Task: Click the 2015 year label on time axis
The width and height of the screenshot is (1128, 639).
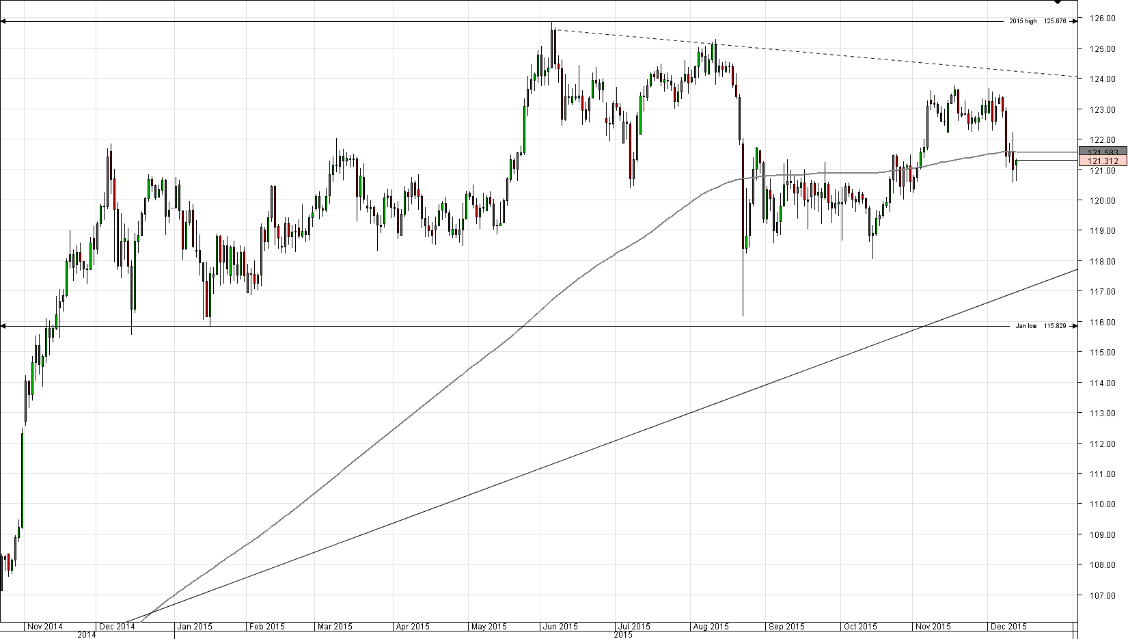Action: [x=623, y=635]
